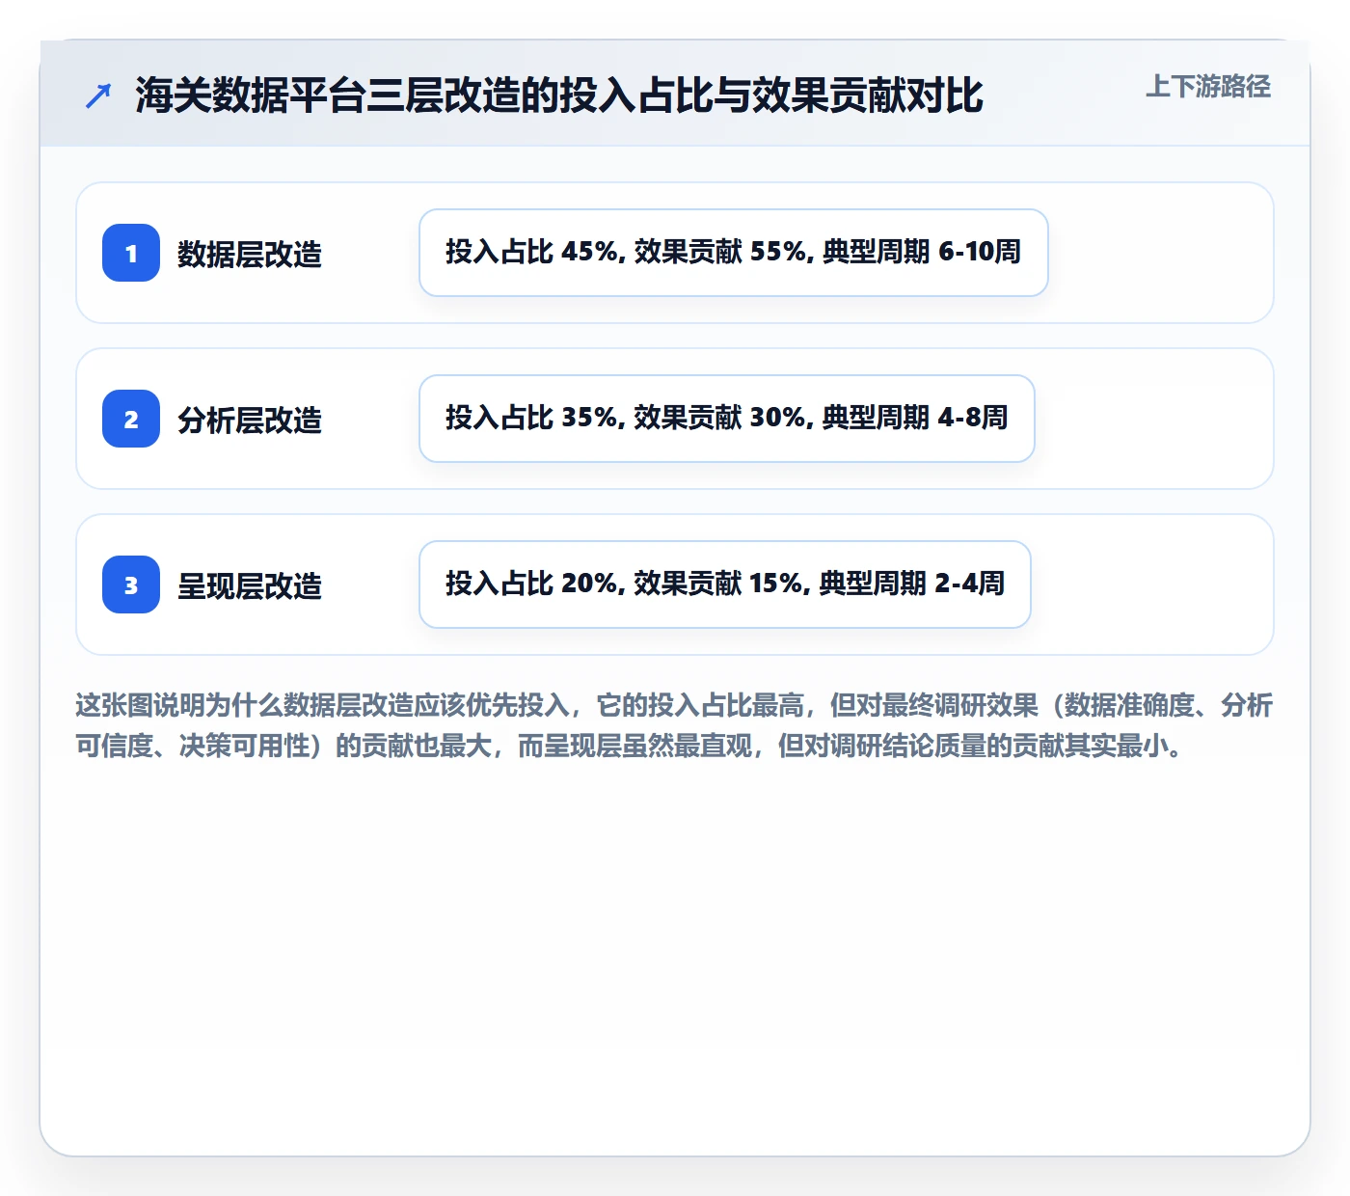Click the box with 投入占比 20%
1350x1196 pixels.
coord(725,584)
